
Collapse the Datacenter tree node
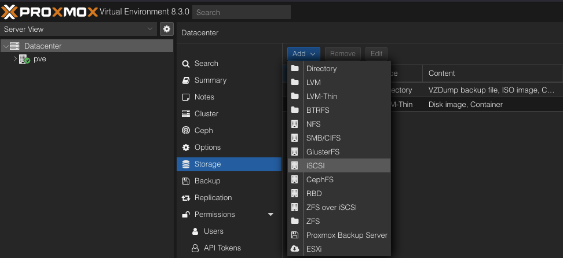pos(5,46)
